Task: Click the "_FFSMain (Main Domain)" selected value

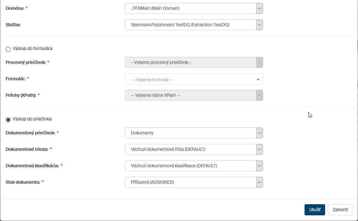Action: pos(155,9)
